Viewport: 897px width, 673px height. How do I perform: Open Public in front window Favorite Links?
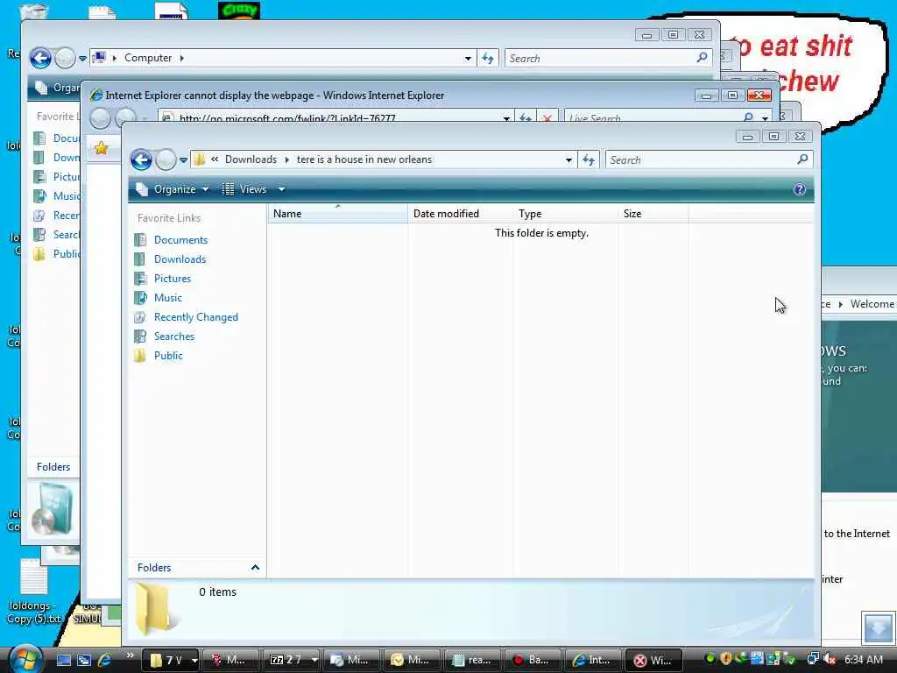point(168,356)
